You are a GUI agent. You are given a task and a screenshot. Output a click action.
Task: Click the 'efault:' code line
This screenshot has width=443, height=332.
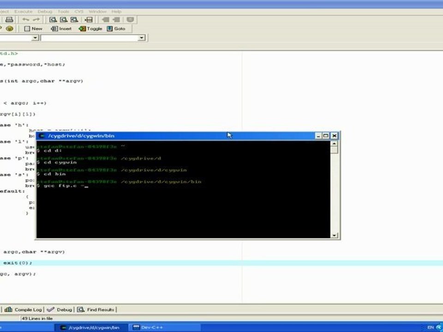tap(13, 191)
